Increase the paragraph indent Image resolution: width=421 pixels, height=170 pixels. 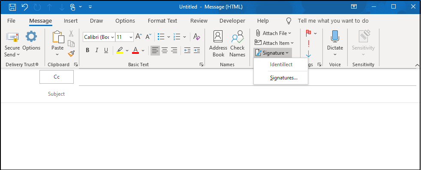(x=197, y=50)
